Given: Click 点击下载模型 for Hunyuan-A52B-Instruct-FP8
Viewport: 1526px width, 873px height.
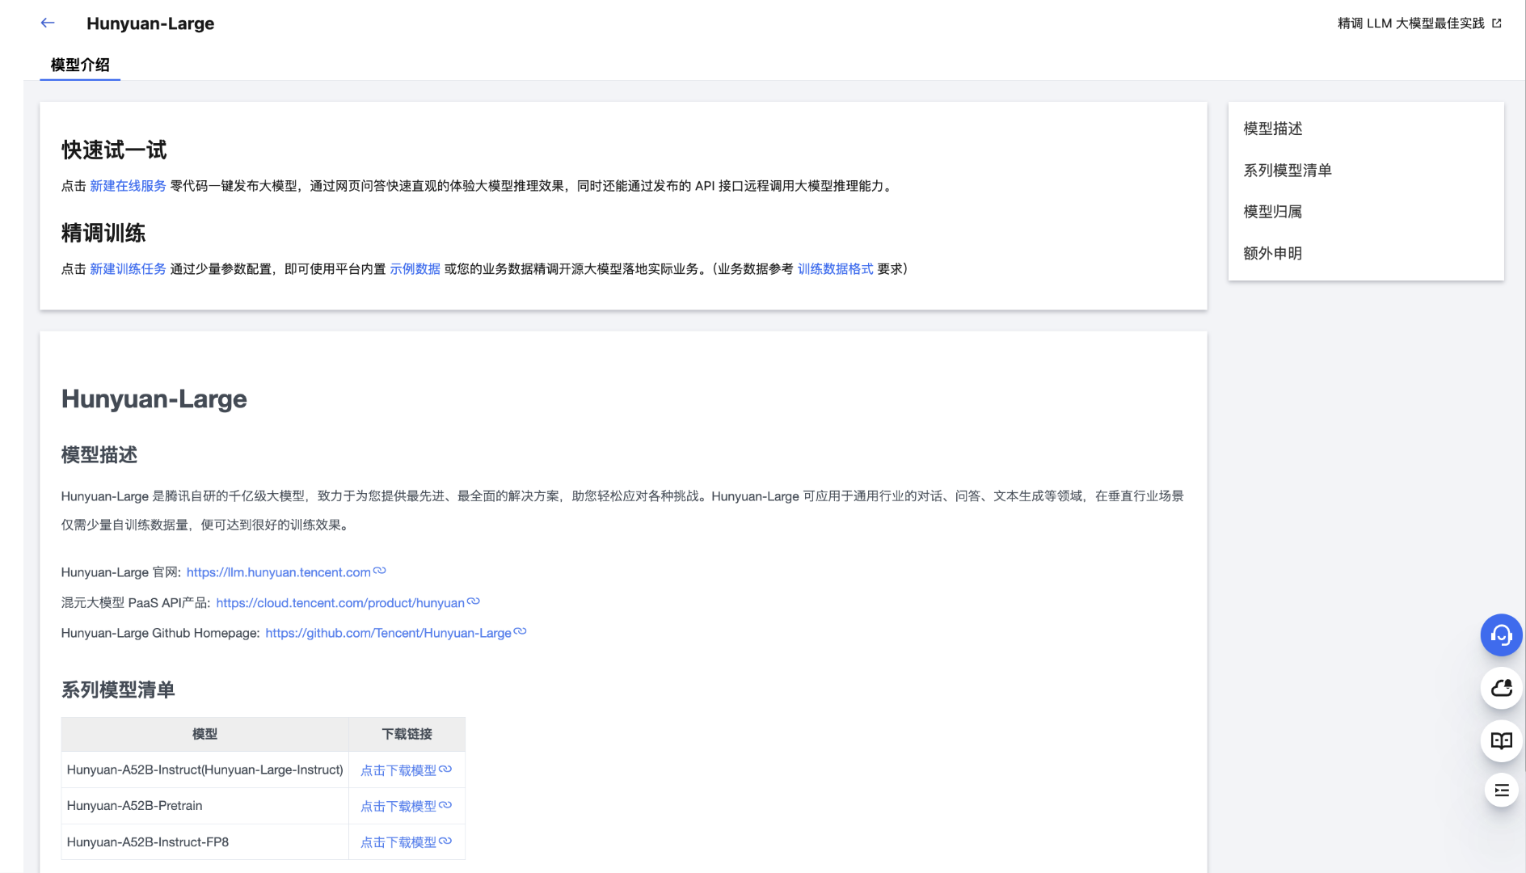Looking at the screenshot, I should click(398, 842).
